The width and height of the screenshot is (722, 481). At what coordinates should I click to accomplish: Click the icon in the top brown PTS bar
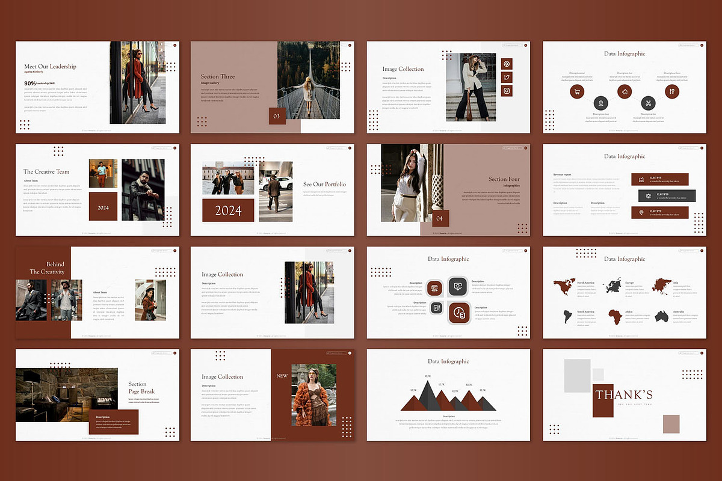pos(642,179)
